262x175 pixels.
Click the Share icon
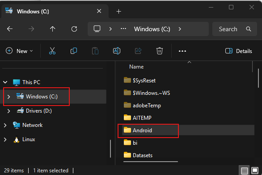tap(138, 51)
